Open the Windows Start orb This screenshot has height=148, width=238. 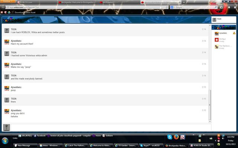pos(5,141)
